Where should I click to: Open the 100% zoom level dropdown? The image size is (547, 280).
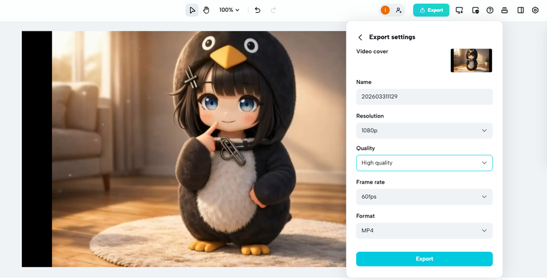tap(229, 10)
